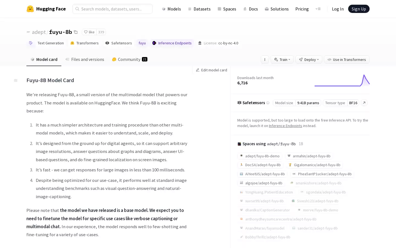Click the Text Generation task tag icon
The height and width of the screenshot is (248, 396).
point(31,43)
